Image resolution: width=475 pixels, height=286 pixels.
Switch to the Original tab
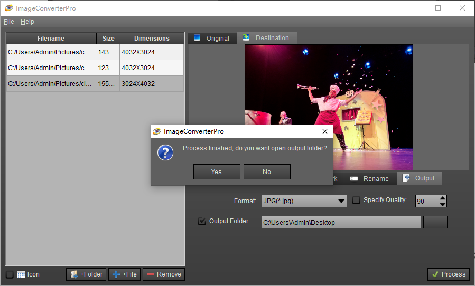[212, 38]
